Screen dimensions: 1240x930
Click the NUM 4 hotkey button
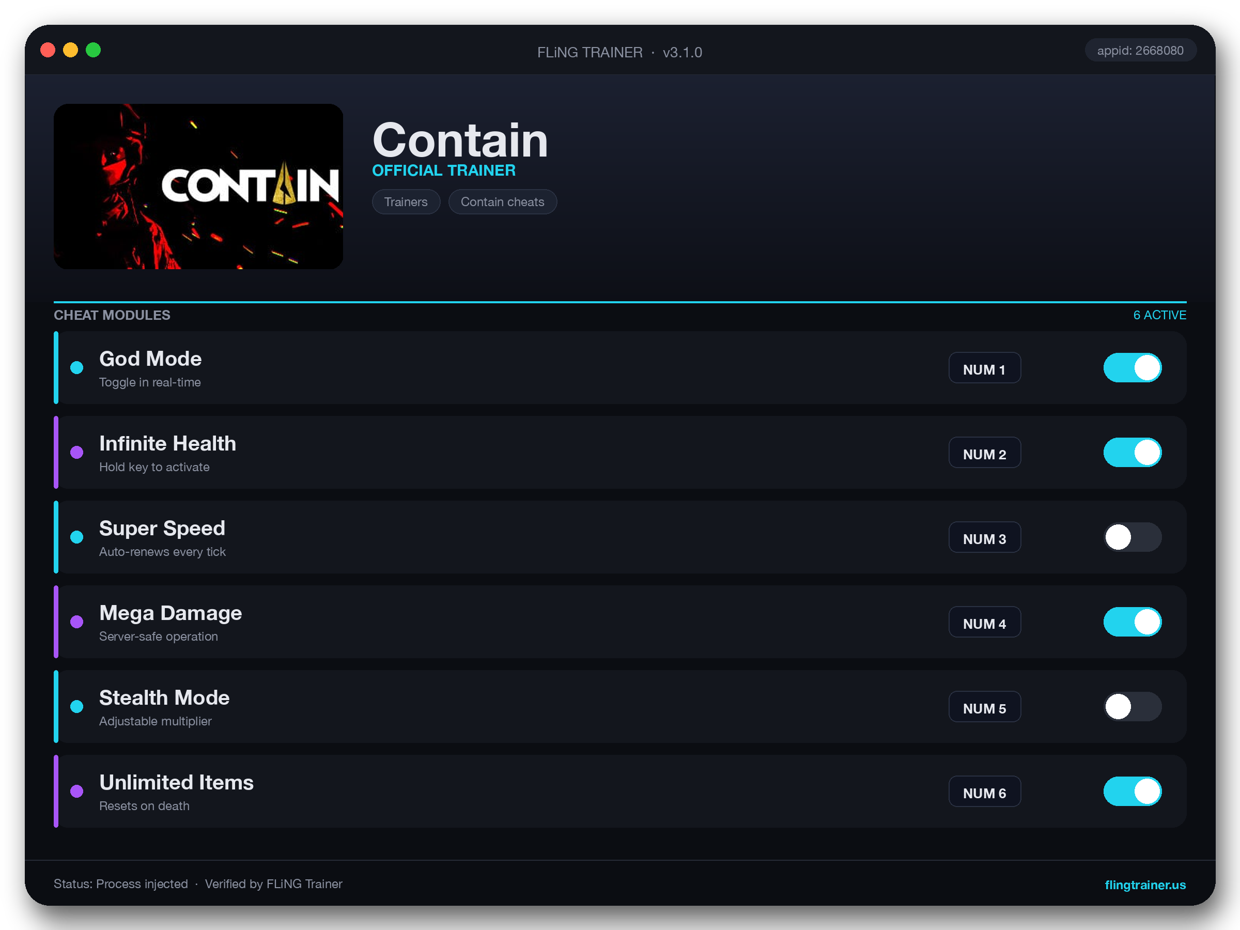[x=984, y=622]
